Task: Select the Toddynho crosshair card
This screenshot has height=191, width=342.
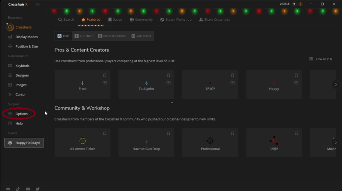Action: pos(146,85)
